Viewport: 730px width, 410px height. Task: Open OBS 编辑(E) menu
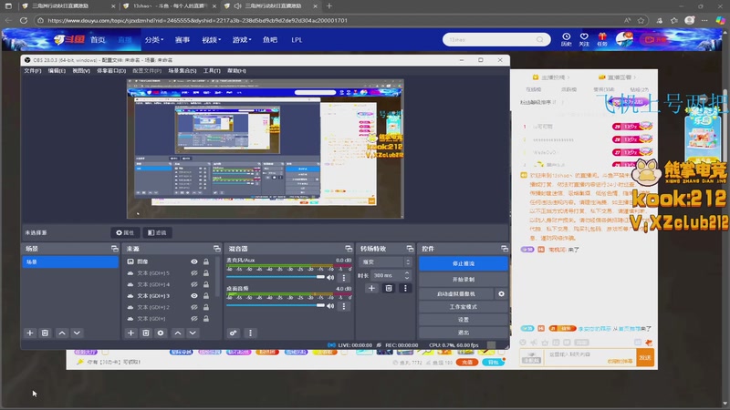pos(57,71)
